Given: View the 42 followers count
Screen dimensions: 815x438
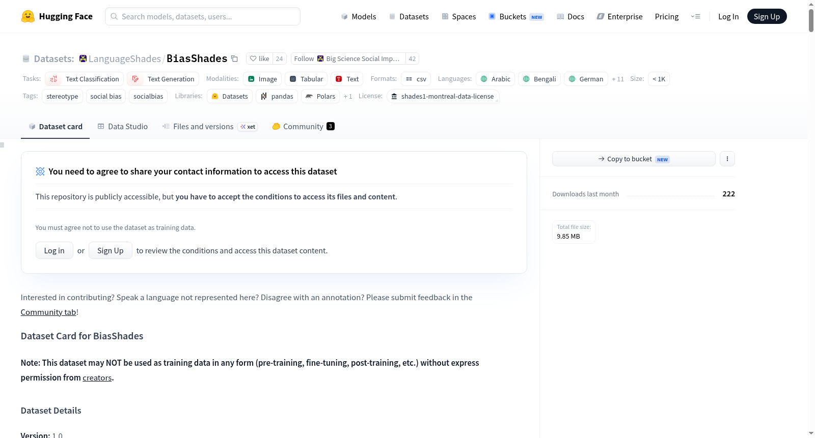Looking at the screenshot, I should 412,59.
